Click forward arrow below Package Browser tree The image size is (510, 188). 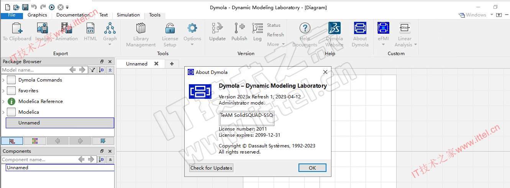(80, 141)
